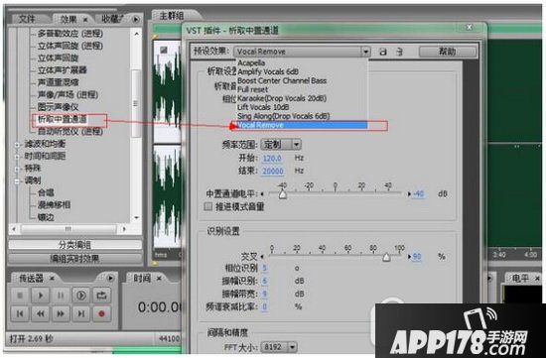
Task: Select the 声道重混缩 effect
Action: click(59, 82)
